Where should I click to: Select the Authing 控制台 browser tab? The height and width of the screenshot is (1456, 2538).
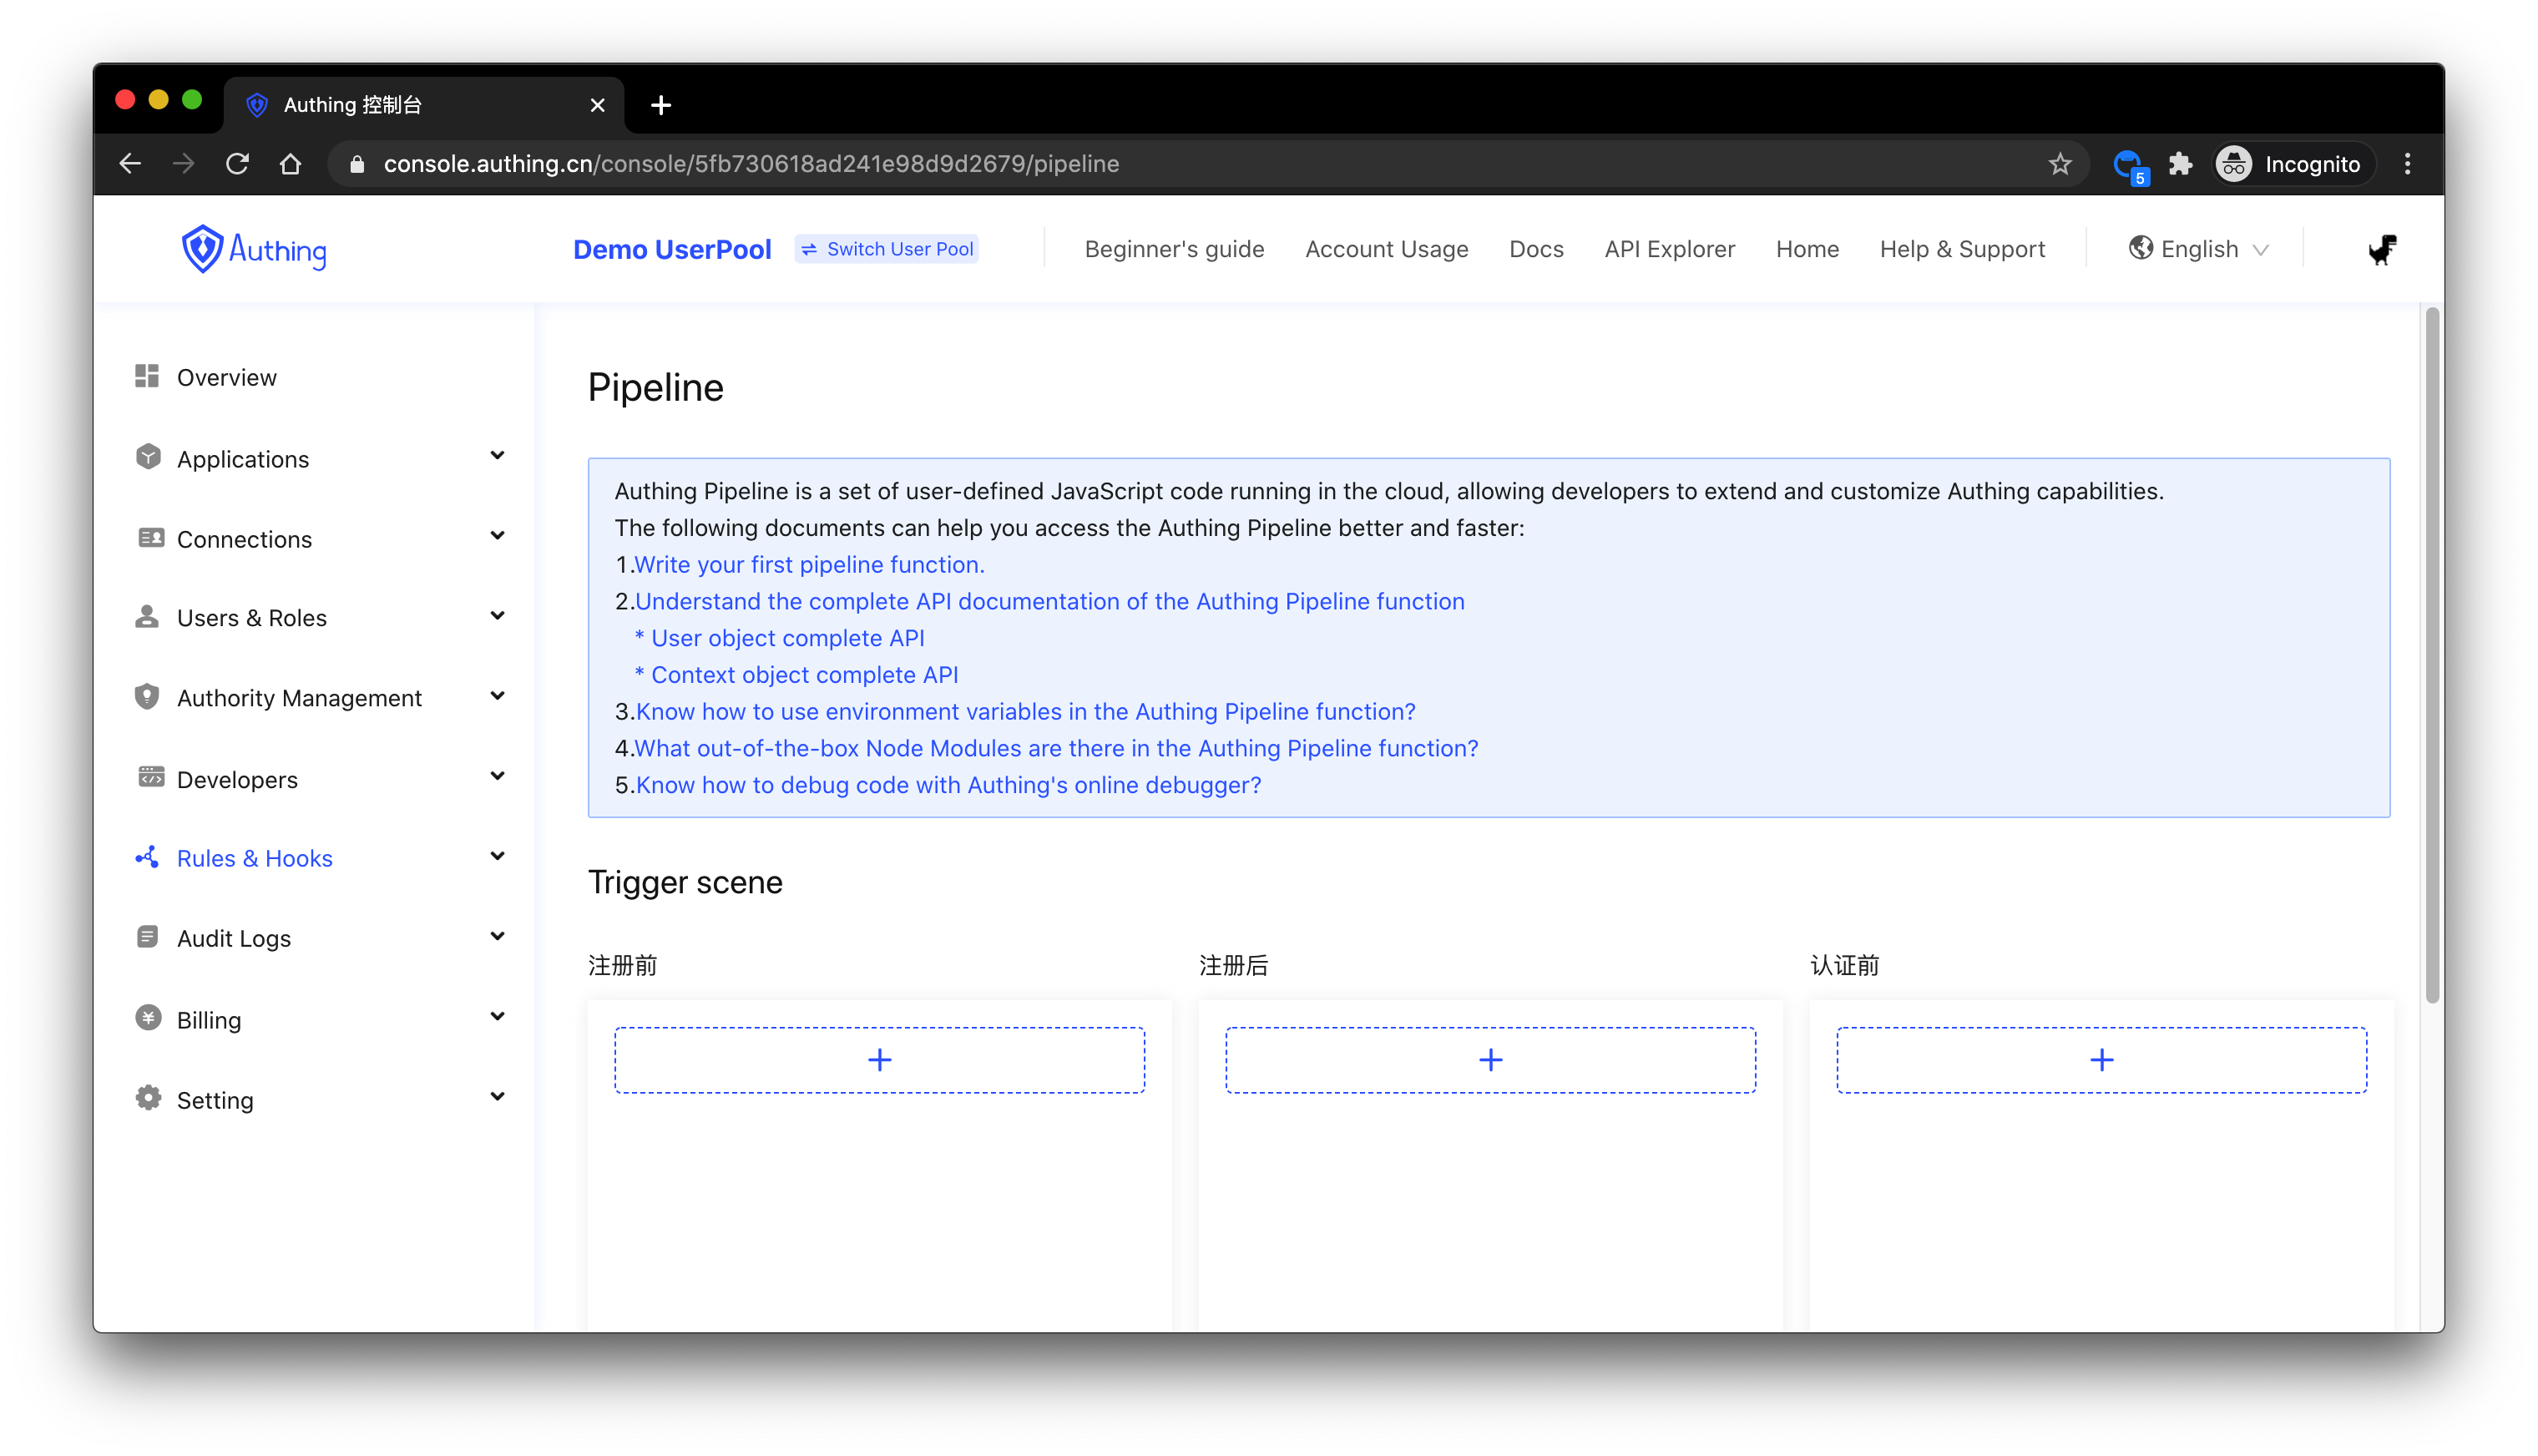[424, 105]
